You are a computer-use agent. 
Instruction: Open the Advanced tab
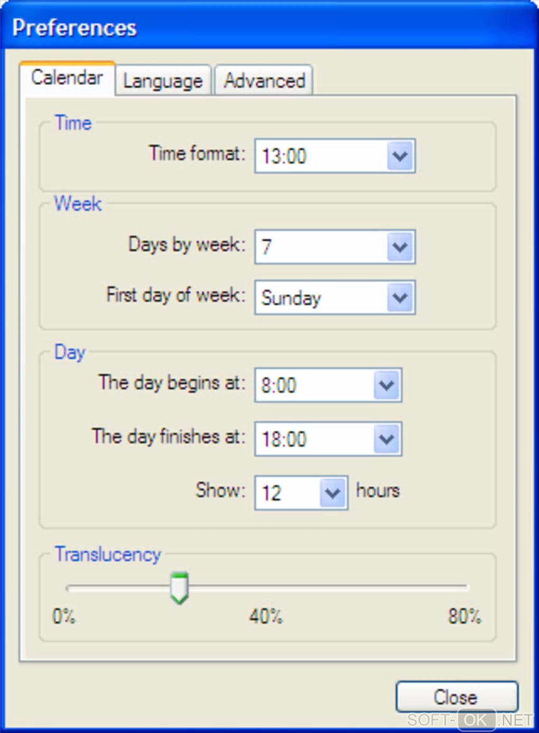coord(264,81)
